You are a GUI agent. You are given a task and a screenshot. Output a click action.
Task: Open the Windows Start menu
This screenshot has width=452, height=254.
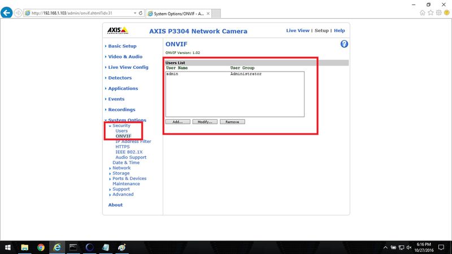[8, 247]
